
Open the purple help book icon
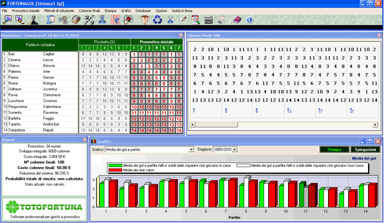pyautogui.click(x=237, y=20)
